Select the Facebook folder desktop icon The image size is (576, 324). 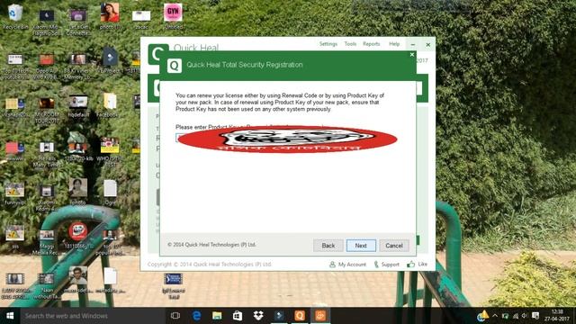(110, 105)
